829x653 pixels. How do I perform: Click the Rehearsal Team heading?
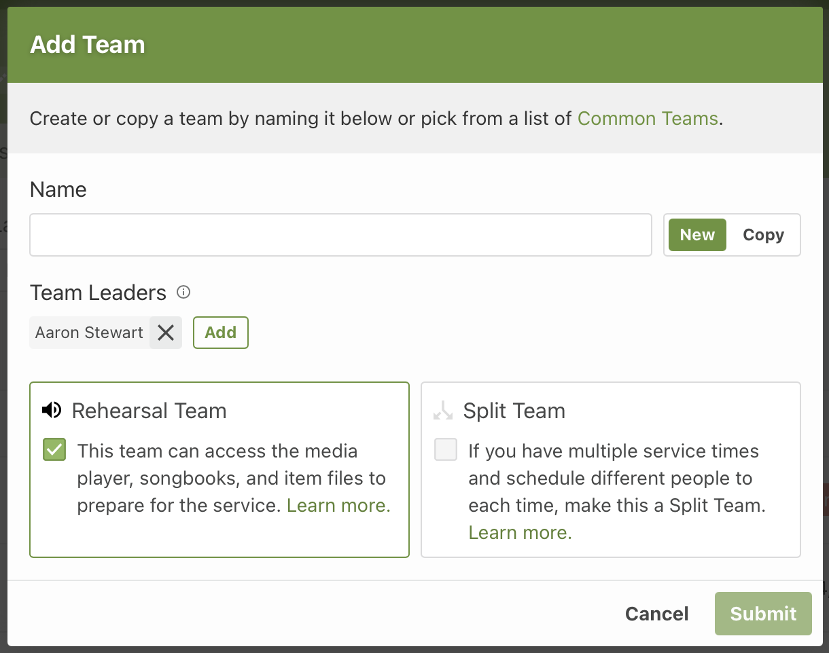(x=149, y=411)
